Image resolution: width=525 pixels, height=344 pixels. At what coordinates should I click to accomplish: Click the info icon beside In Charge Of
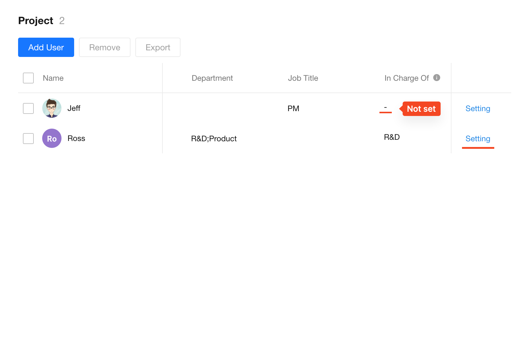click(436, 78)
